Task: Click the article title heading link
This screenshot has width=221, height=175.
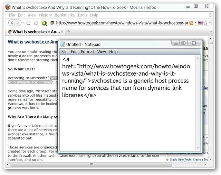Action: pos(33,42)
